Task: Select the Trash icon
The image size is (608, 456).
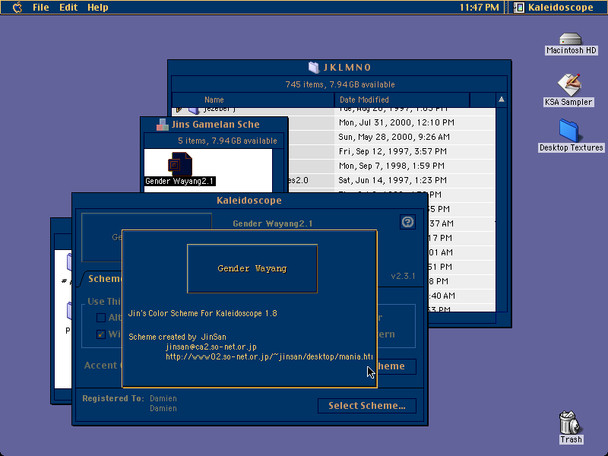Action: (569, 423)
